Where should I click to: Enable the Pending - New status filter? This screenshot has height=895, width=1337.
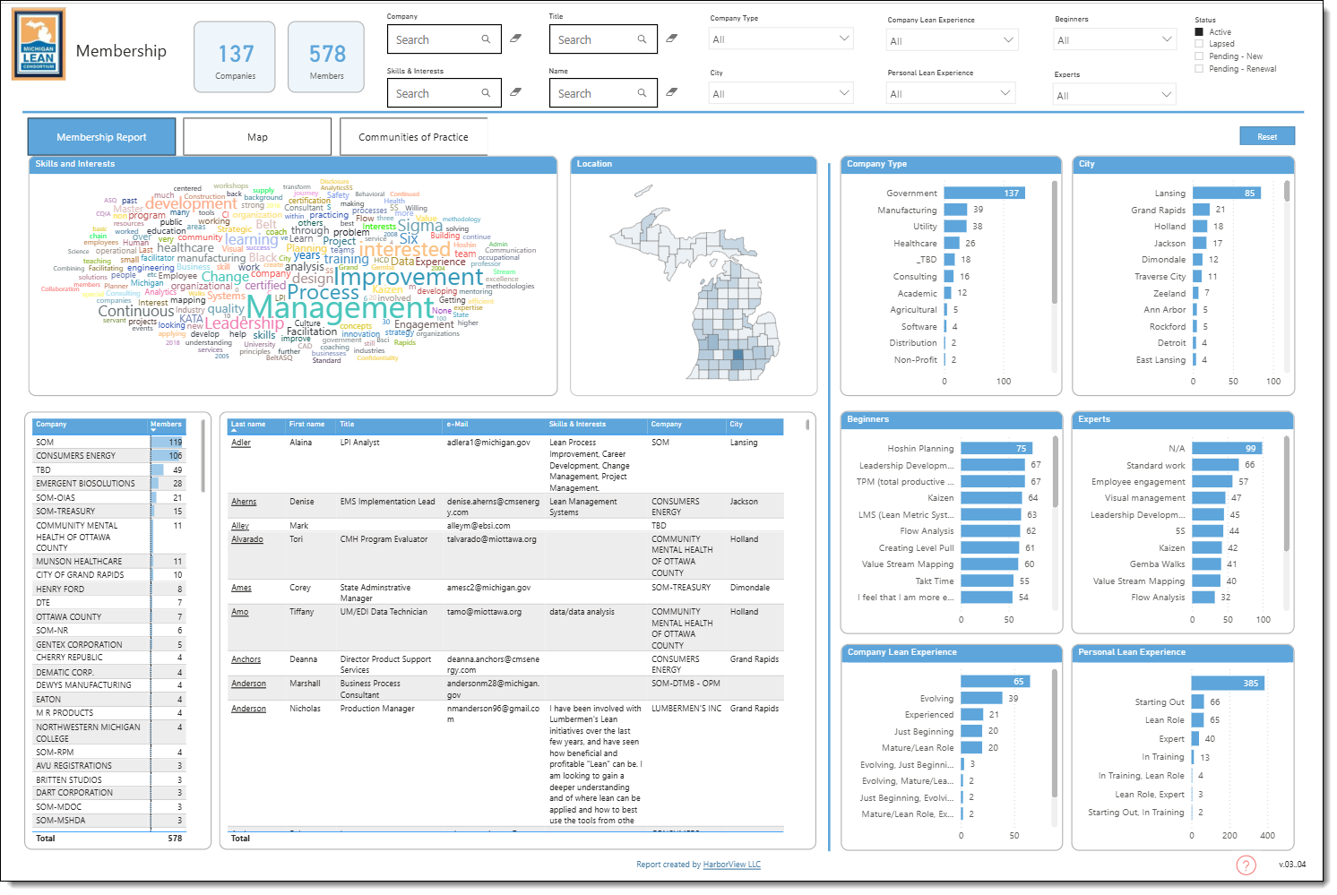(x=1198, y=56)
